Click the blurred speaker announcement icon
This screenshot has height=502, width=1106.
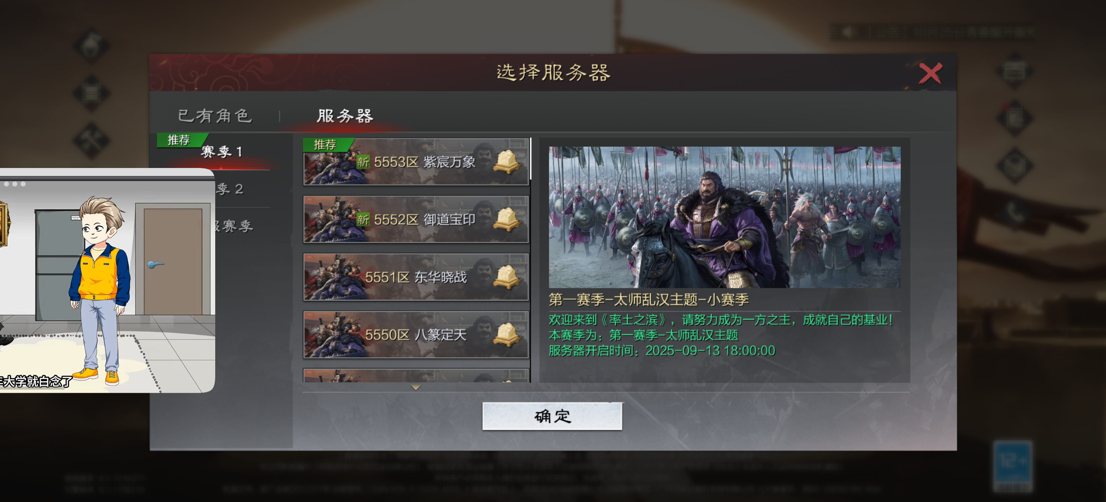(x=846, y=32)
